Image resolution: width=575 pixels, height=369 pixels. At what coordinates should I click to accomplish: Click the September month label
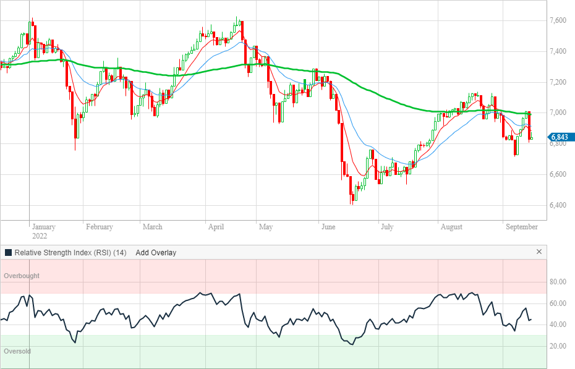click(x=521, y=227)
